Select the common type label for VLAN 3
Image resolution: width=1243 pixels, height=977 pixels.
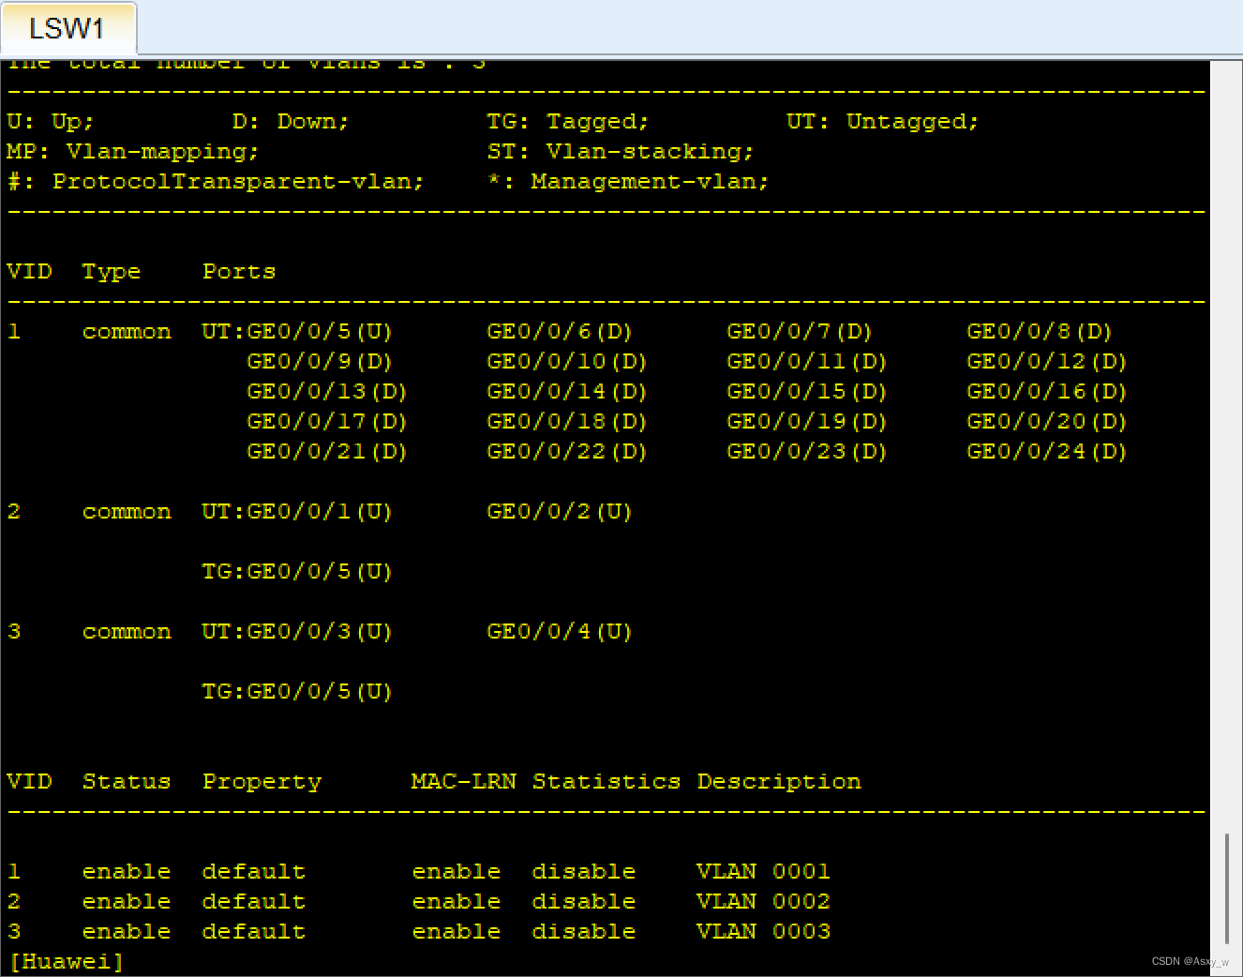(127, 631)
